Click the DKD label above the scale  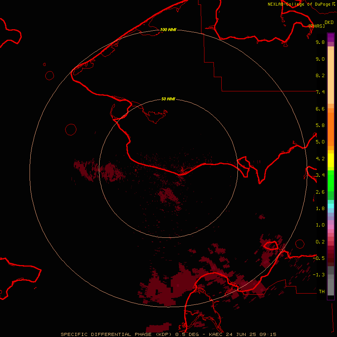coord(329,22)
